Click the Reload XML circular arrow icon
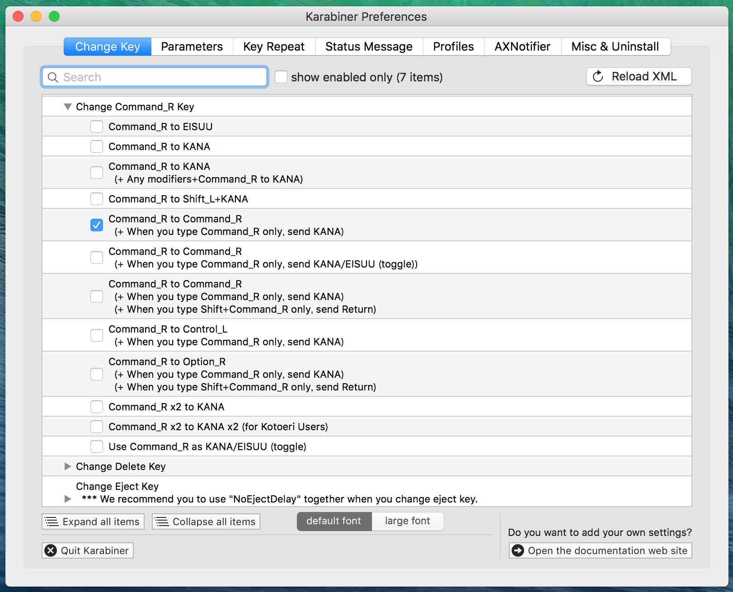Viewport: 733px width, 592px height. click(598, 76)
